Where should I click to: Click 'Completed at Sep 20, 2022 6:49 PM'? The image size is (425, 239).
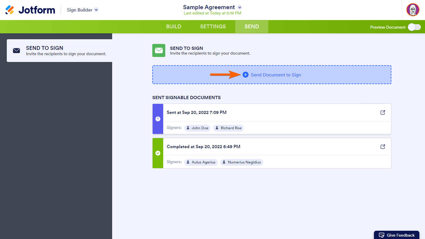[203, 147]
